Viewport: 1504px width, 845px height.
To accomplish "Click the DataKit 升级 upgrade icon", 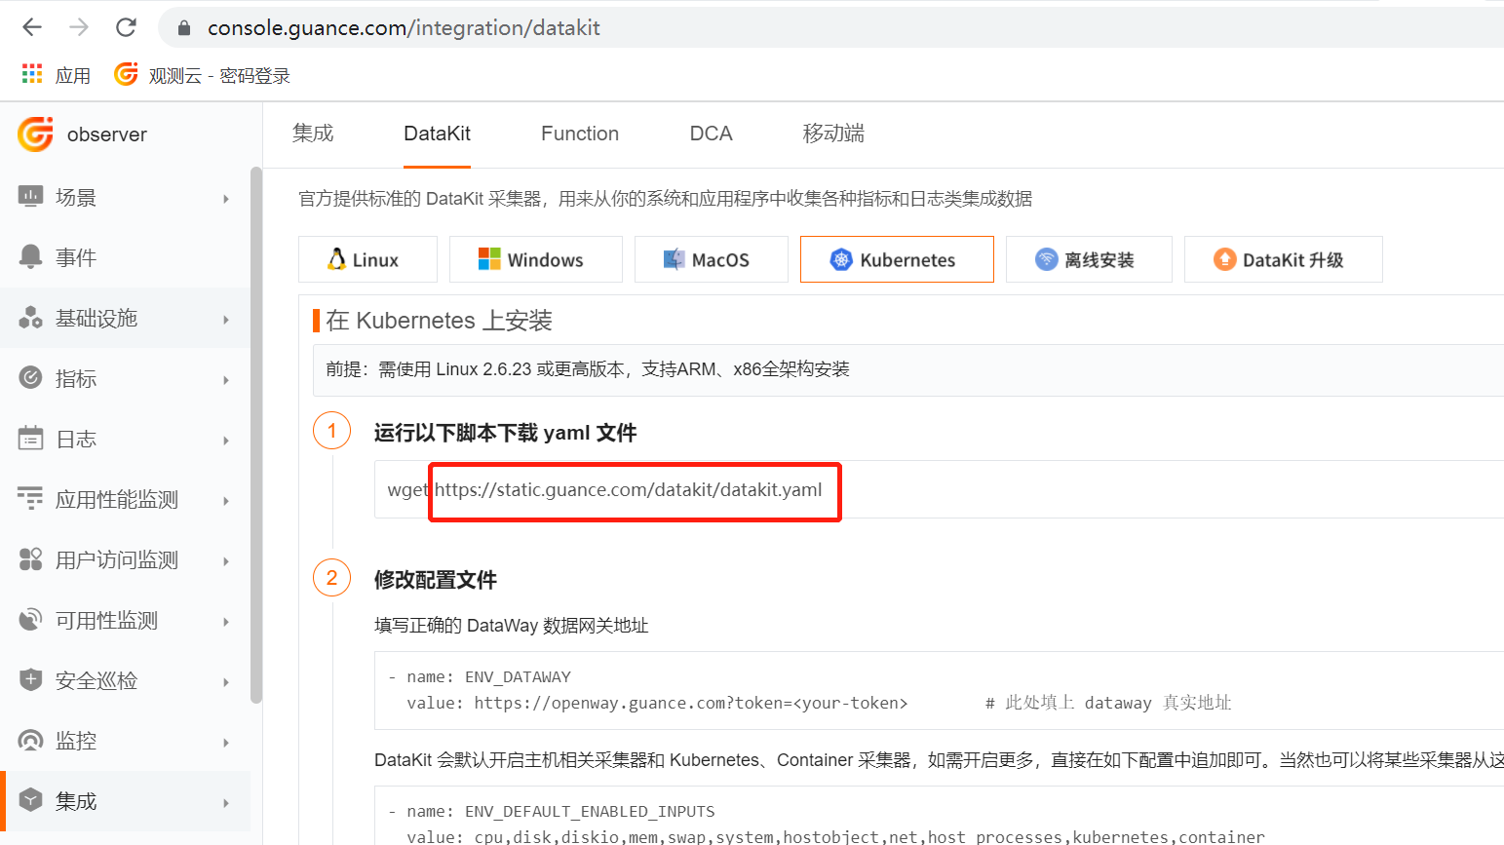I will [x=1224, y=259].
